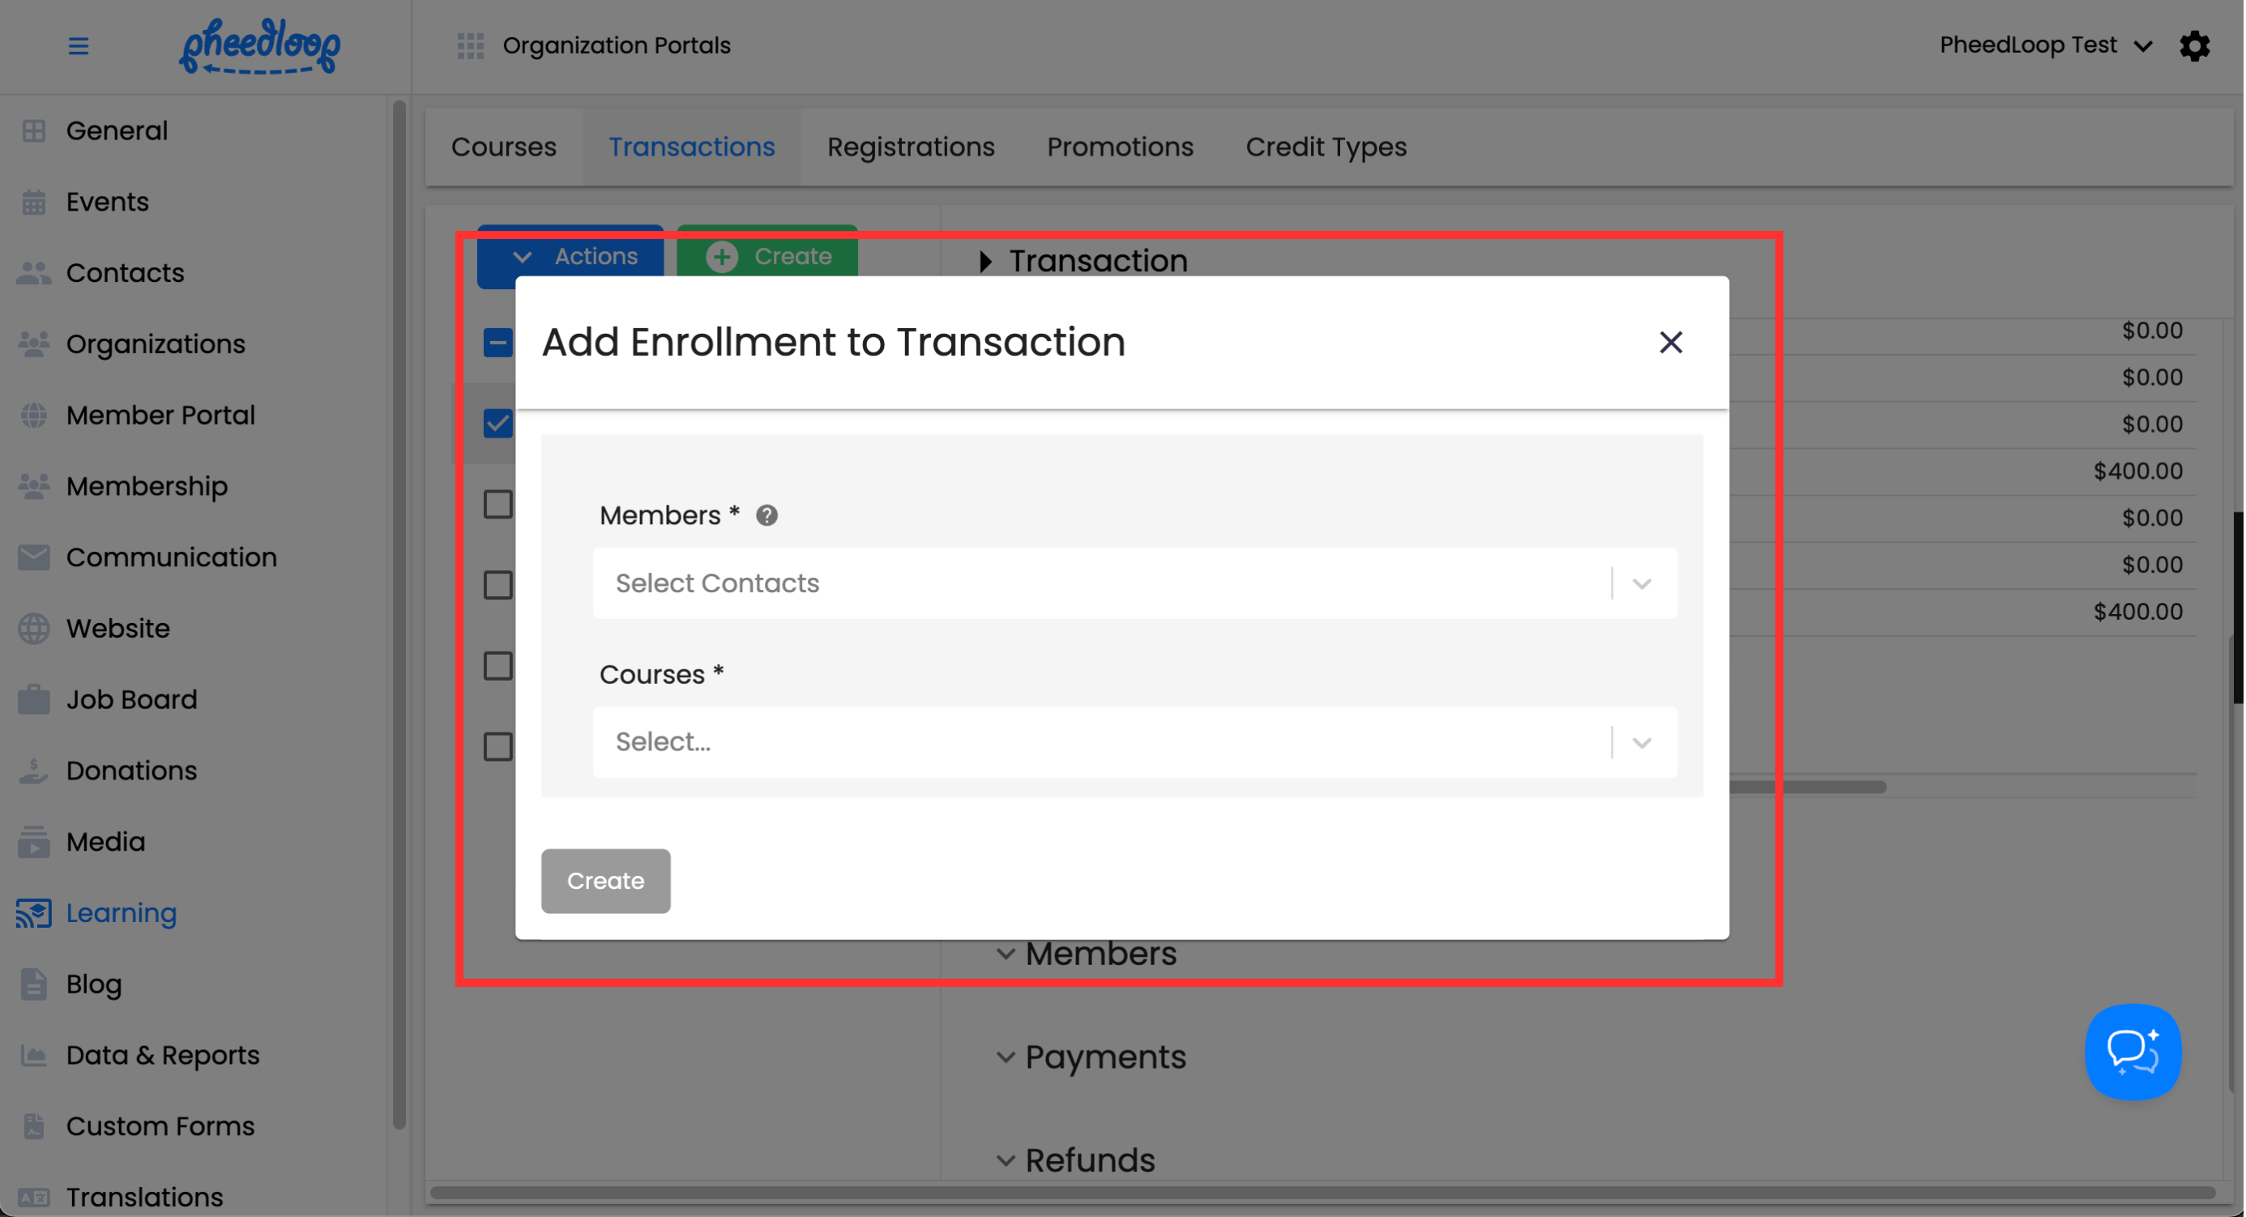Click the bottom horizontal scrollbar
The width and height of the screenshot is (2246, 1217).
1321,1192
